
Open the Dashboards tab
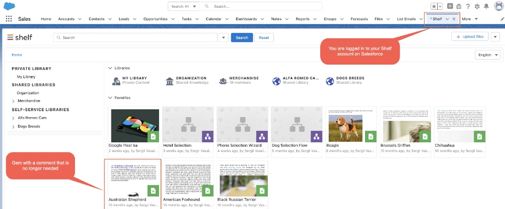tap(246, 19)
